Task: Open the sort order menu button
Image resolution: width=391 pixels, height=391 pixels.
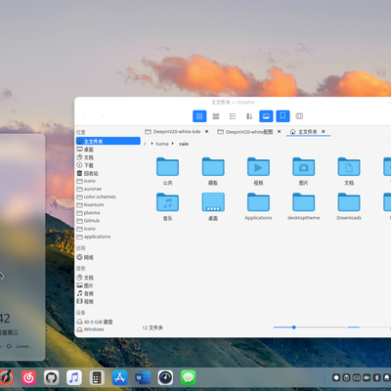Action: (249, 116)
